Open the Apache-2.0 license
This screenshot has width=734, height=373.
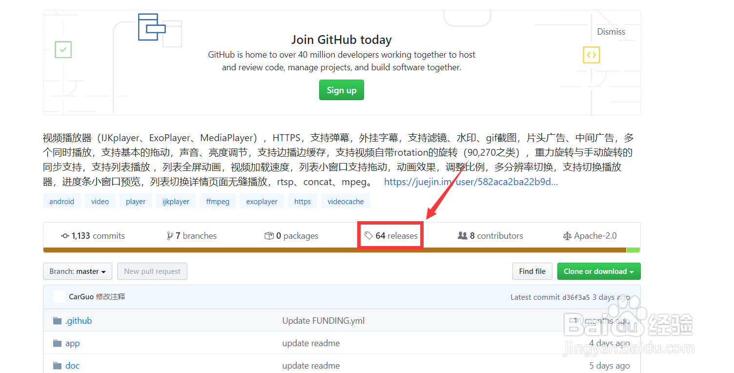(590, 236)
